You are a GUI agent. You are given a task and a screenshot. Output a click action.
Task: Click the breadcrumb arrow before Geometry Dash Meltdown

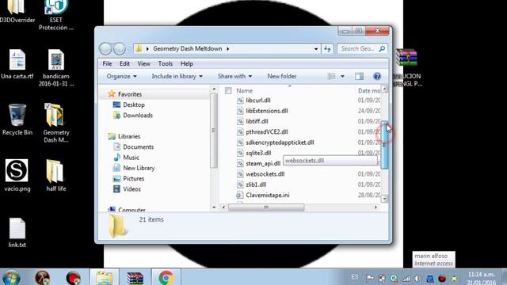click(x=147, y=49)
